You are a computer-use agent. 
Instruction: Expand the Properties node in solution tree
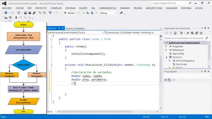(x=166, y=46)
